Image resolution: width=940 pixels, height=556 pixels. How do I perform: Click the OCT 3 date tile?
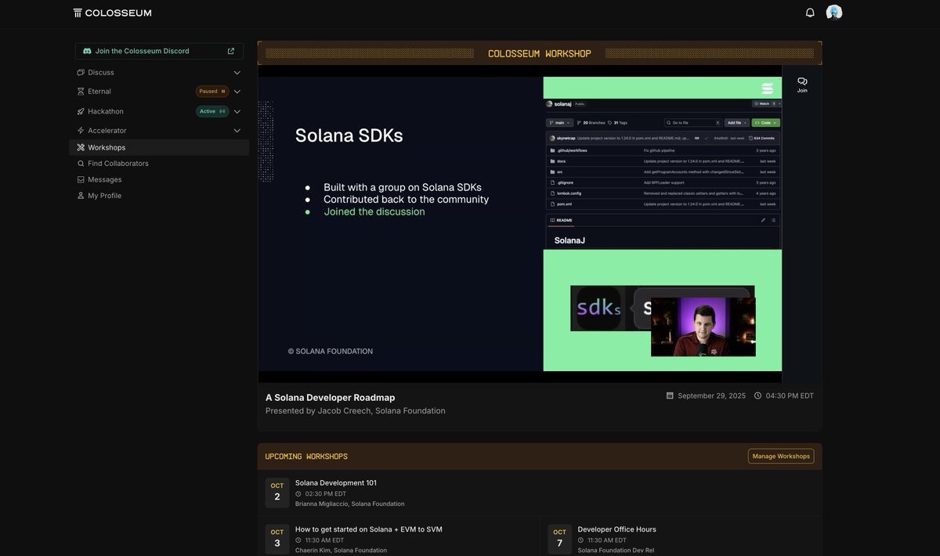pos(277,540)
